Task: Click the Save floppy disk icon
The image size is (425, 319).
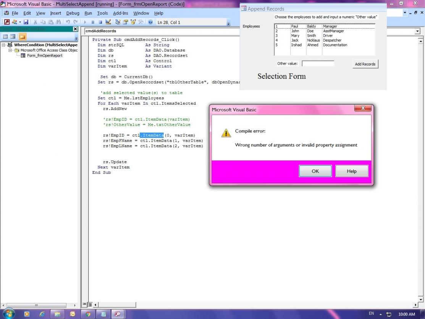Action: [x=26, y=22]
